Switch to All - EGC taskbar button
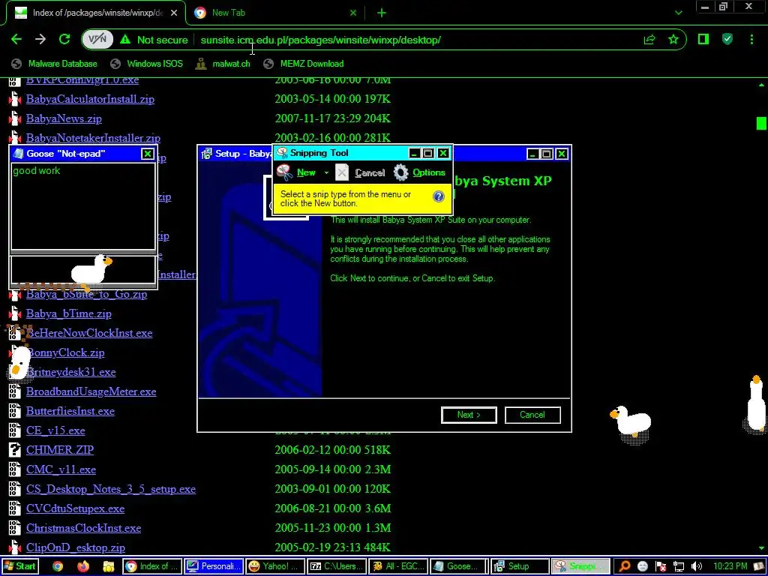This screenshot has width=768, height=576. coord(398,566)
